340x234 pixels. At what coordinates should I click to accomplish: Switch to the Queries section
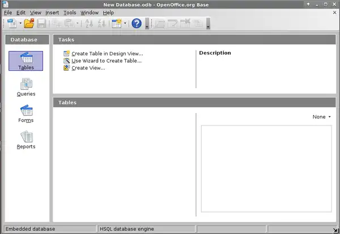26,87
